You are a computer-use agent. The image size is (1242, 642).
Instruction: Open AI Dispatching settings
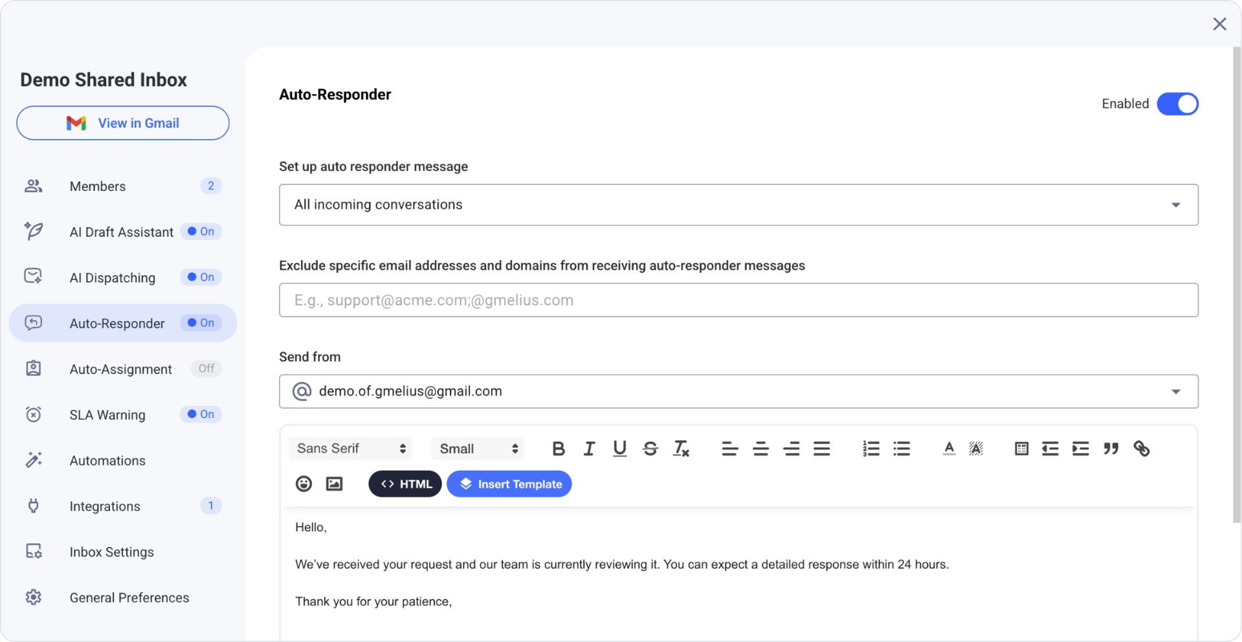coord(123,278)
